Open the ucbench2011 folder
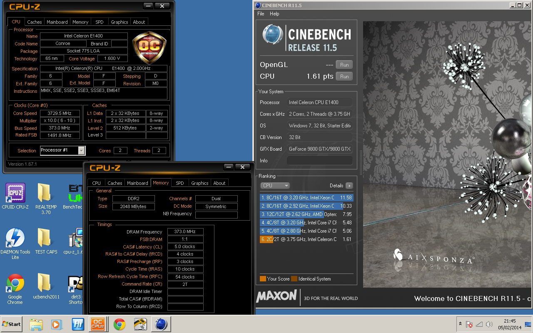This screenshot has height=333, width=533. (46, 286)
